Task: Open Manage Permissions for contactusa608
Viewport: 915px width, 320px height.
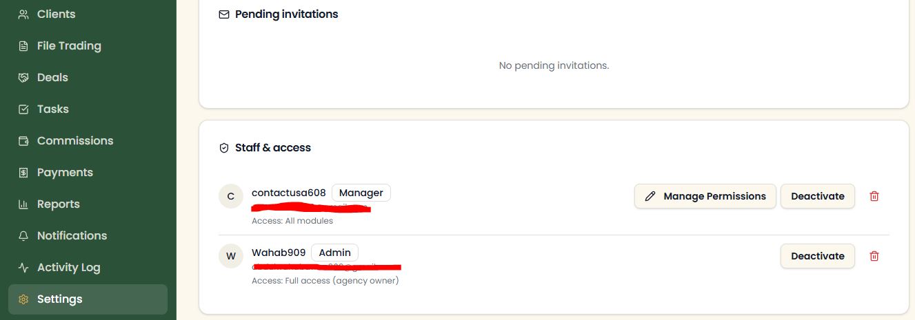Action: (705, 196)
